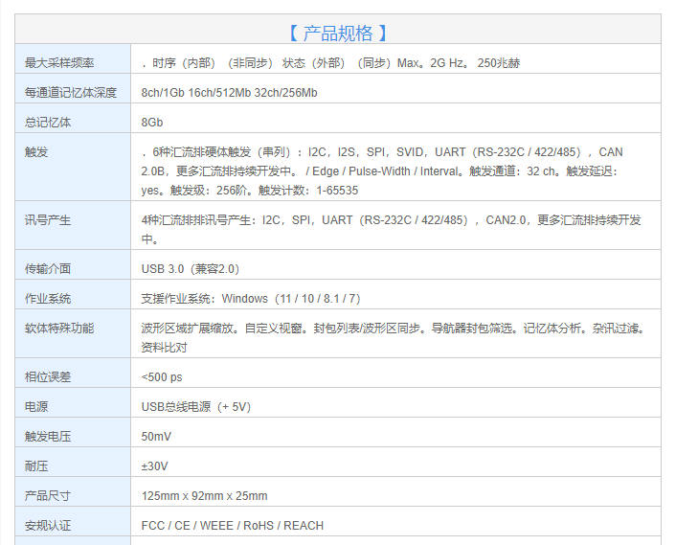The image size is (698, 545).
Task: Click the 传输介面 row label
Action: coord(48,269)
